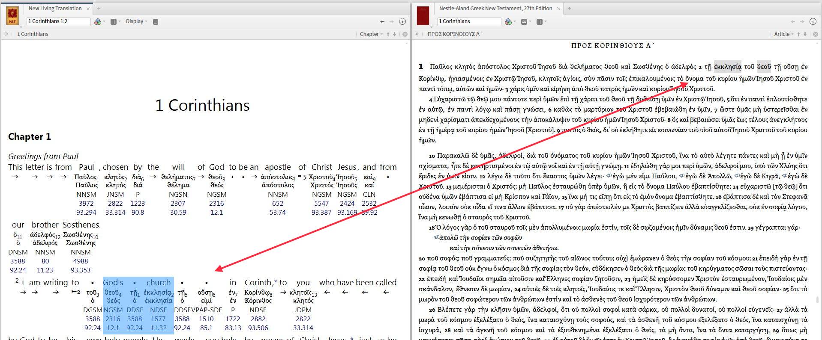The height and width of the screenshot is (340, 822).
Task: Add a new tab in the Nestle-Aland panel
Action: pyautogui.click(x=569, y=9)
